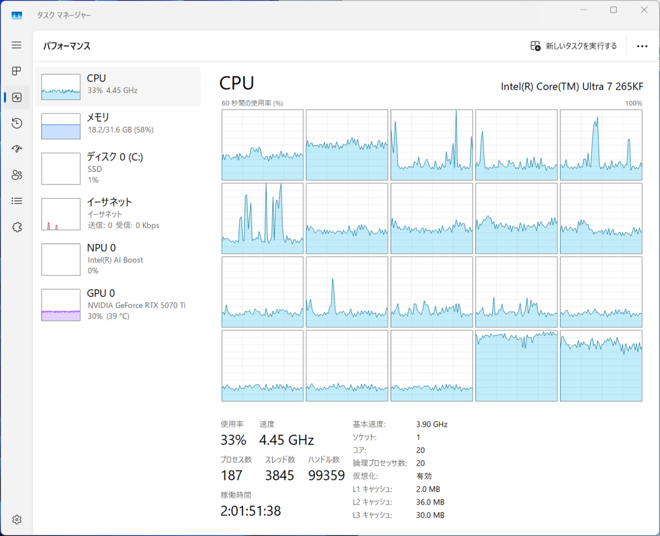The height and width of the screenshot is (536, 660).
Task: Click the first logical processor graph
Action: click(x=262, y=145)
